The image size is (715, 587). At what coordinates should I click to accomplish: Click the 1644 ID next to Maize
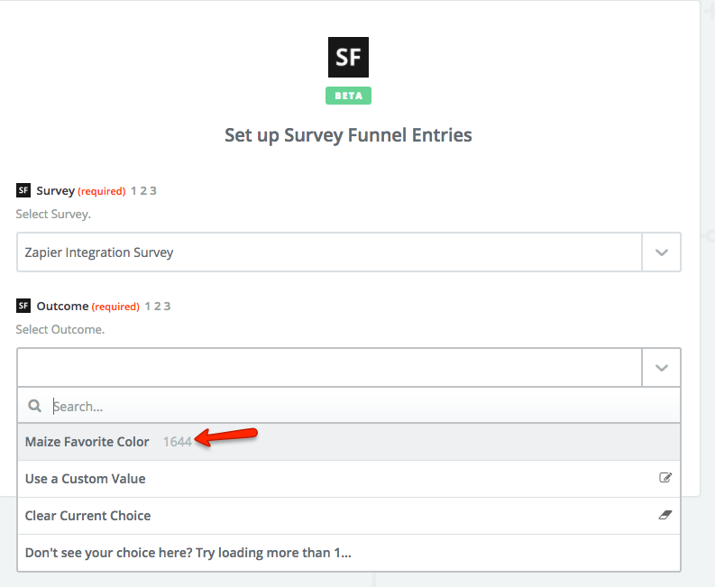(x=177, y=442)
